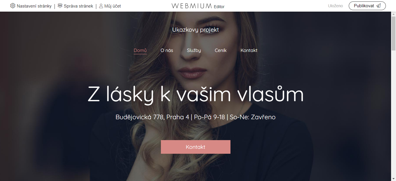396x181 pixels.
Task: Click the gear icon for page settings
Action: [13, 6]
